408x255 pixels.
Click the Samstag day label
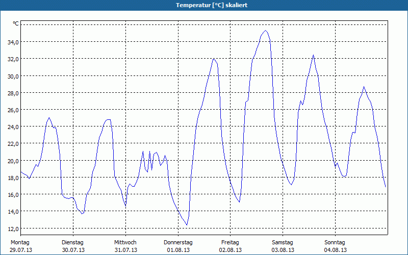point(283,243)
